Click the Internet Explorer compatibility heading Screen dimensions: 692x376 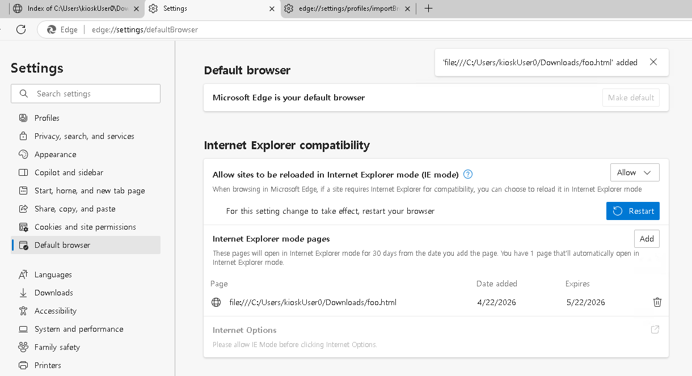pyautogui.click(x=287, y=145)
